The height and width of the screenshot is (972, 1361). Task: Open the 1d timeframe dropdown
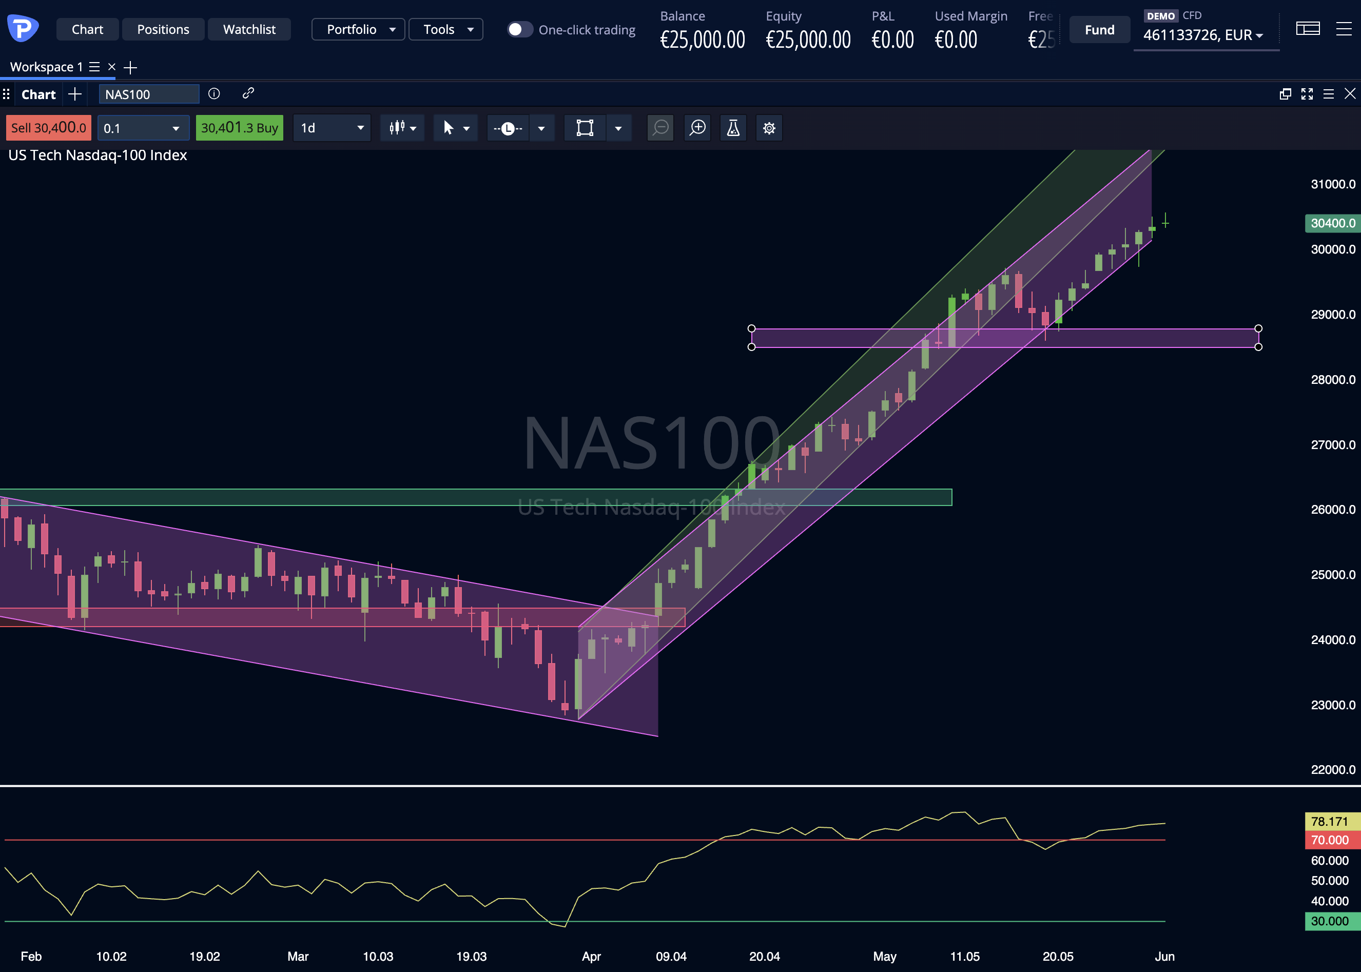[x=332, y=128]
